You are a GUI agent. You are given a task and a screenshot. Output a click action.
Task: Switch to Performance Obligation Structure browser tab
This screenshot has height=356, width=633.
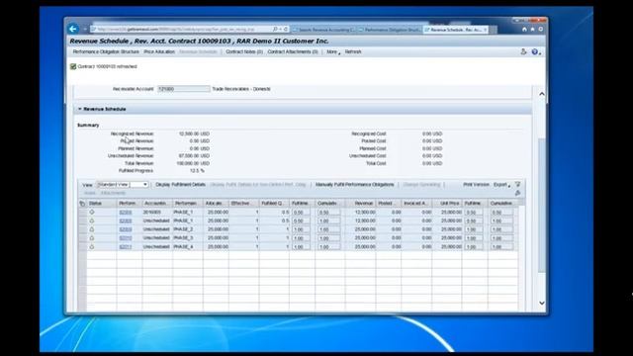[x=390, y=30]
